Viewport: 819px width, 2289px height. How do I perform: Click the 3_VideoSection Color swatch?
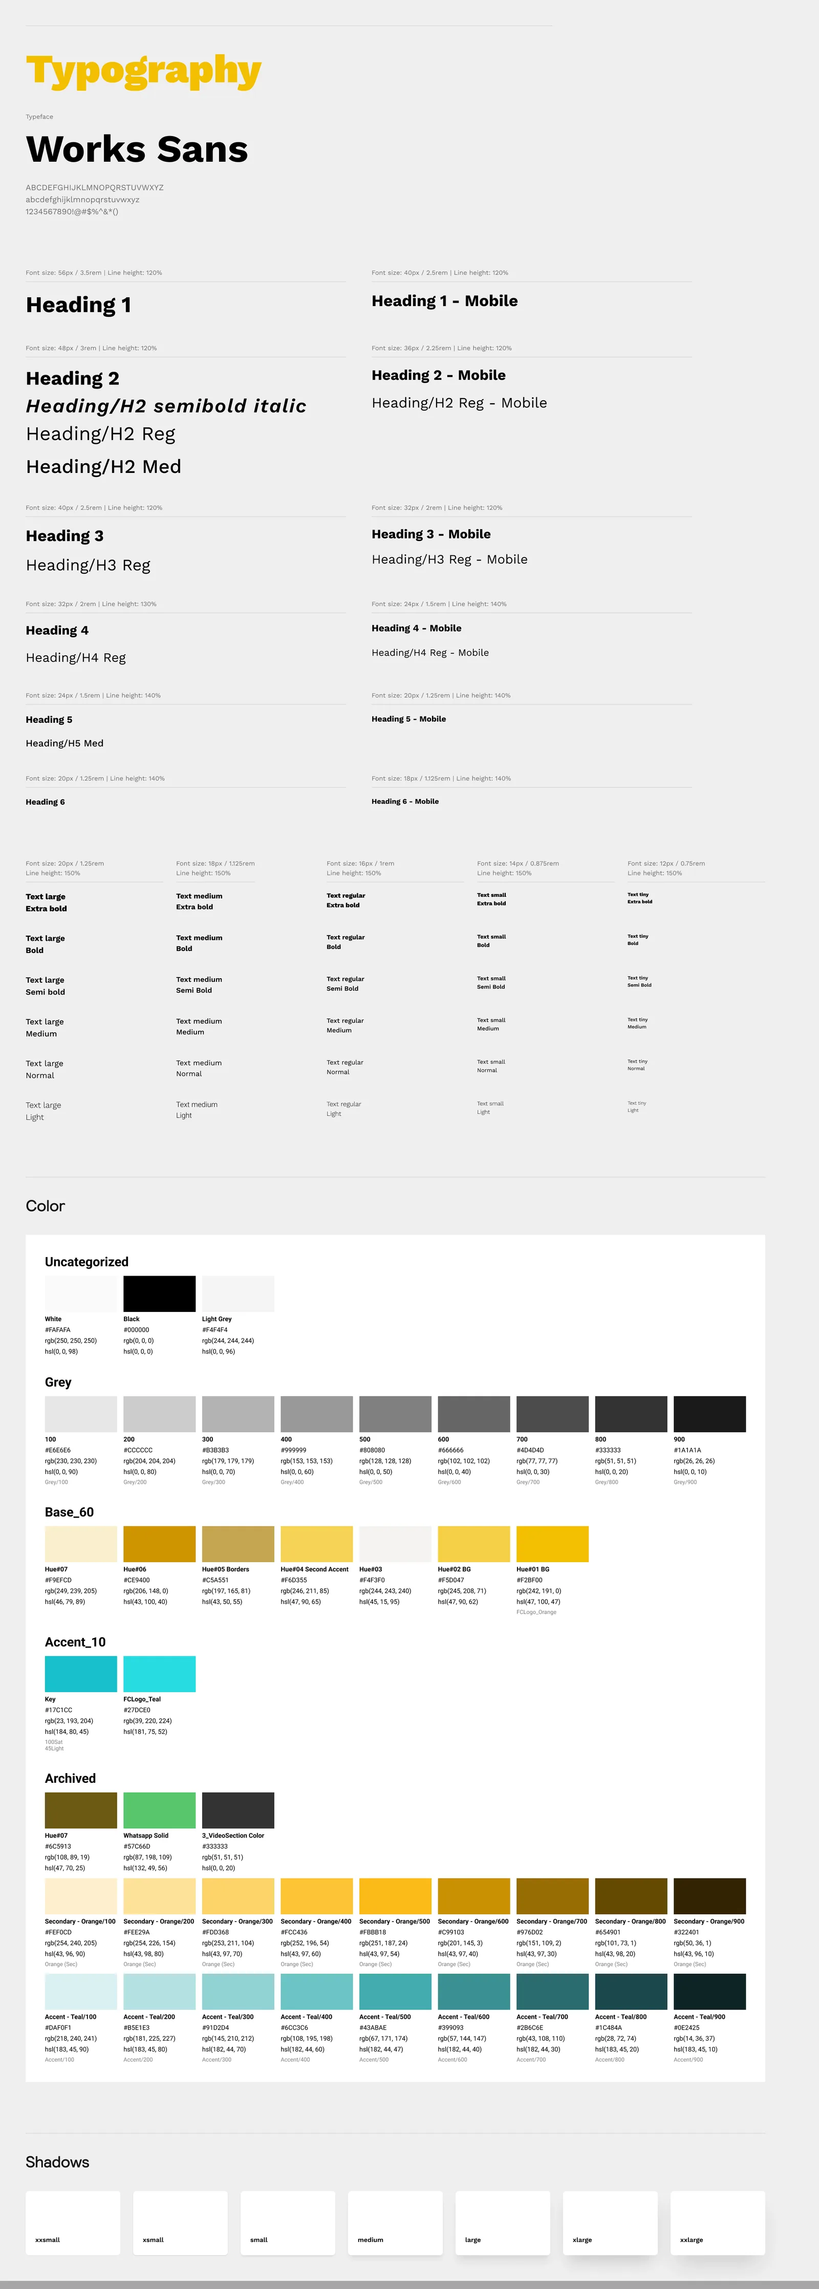pos(238,1810)
